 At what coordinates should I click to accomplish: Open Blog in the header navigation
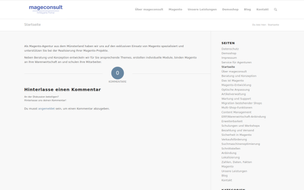point(247,10)
